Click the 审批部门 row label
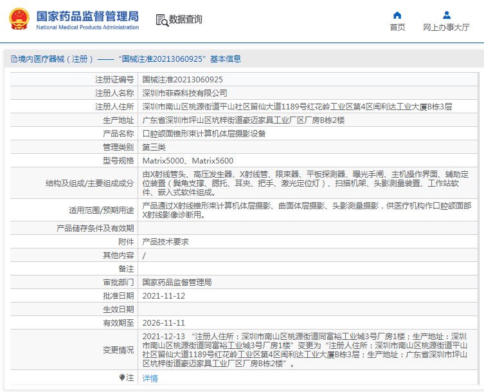This screenshot has height=392, width=484. 118,282
